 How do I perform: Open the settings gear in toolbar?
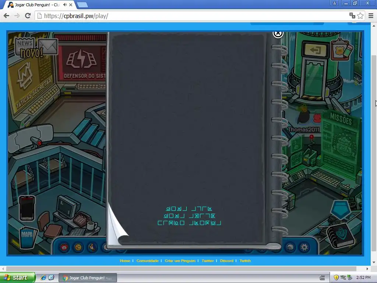304,247
